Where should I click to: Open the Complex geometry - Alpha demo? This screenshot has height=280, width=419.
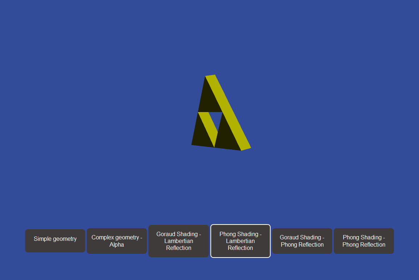pyautogui.click(x=117, y=241)
